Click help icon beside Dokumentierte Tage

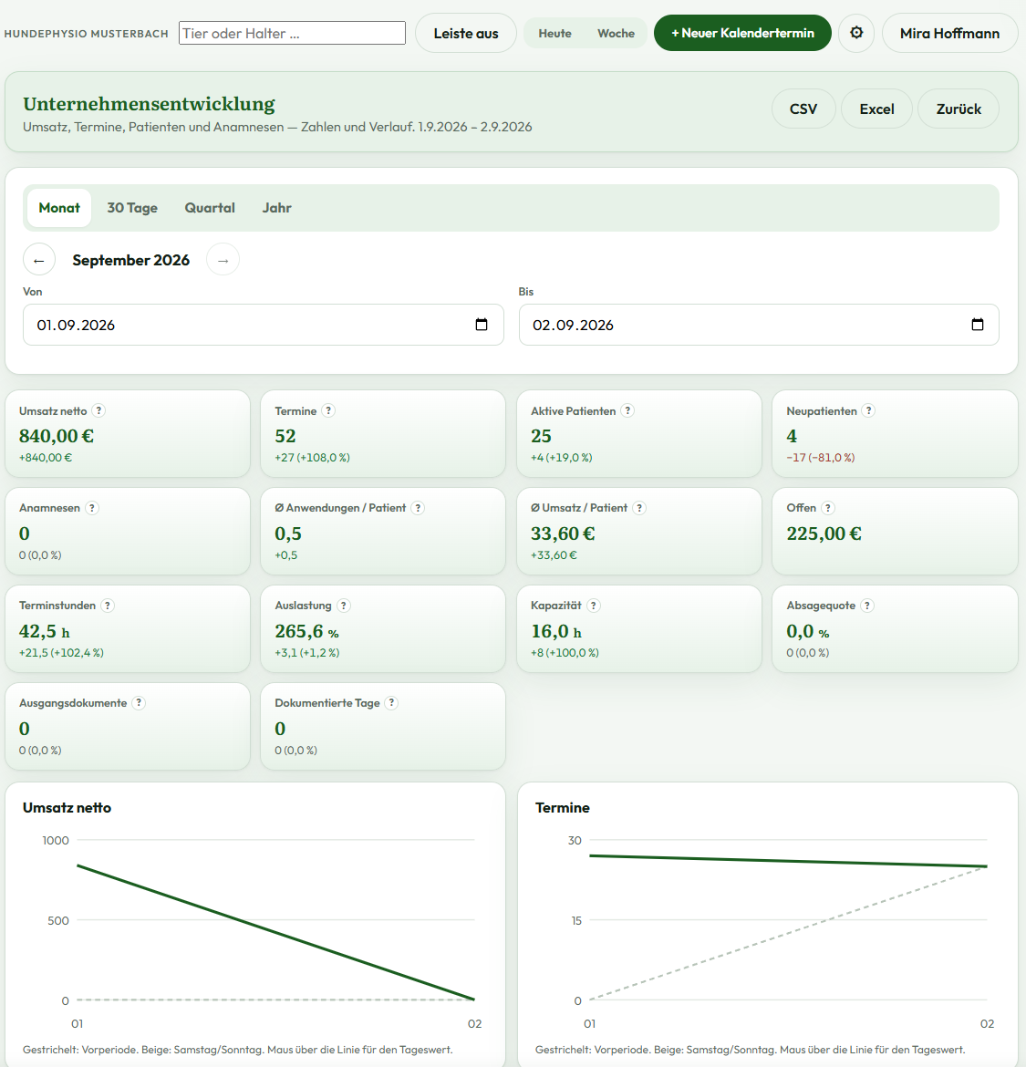pos(391,702)
